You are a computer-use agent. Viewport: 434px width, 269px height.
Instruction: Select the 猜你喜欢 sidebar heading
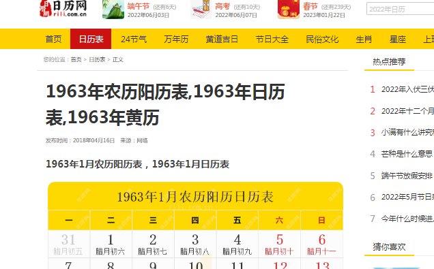[x=389, y=247]
